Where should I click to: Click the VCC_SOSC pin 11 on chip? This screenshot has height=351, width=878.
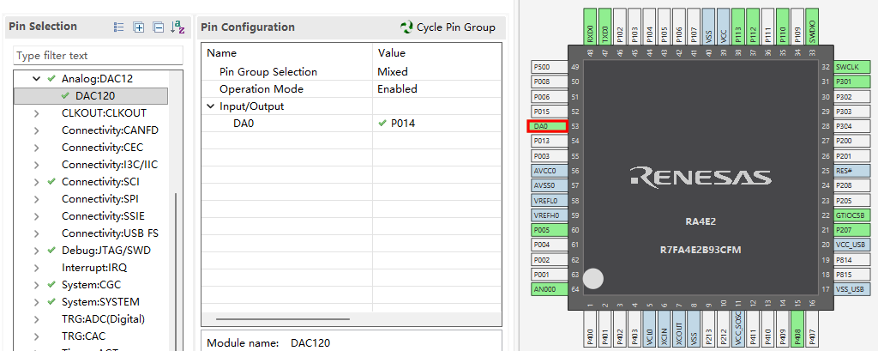738,330
